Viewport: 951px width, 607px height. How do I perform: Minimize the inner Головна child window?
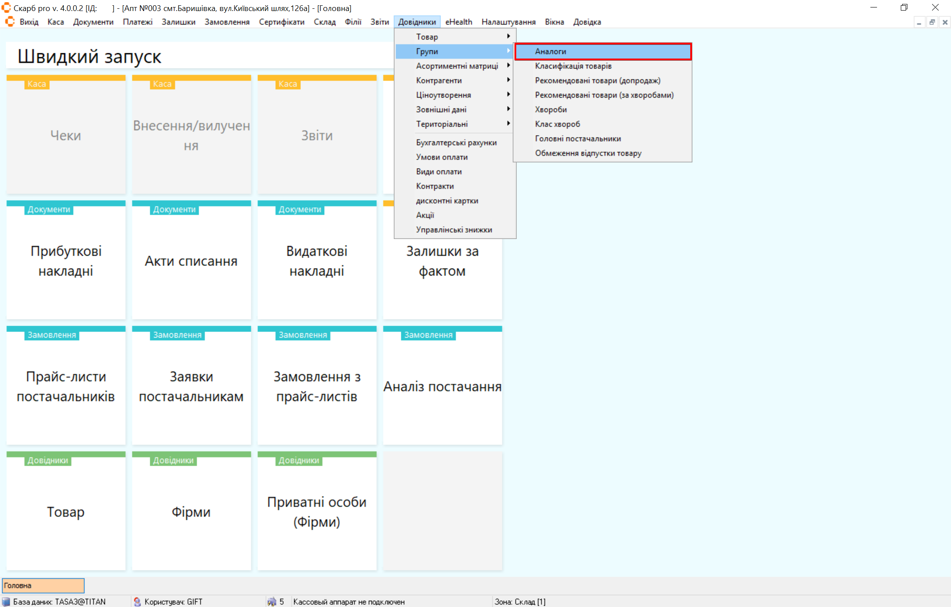[x=919, y=22]
